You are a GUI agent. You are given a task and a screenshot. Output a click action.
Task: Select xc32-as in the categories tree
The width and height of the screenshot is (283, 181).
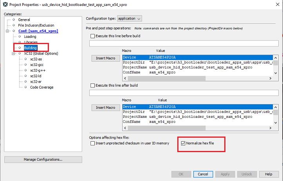click(x=36, y=59)
